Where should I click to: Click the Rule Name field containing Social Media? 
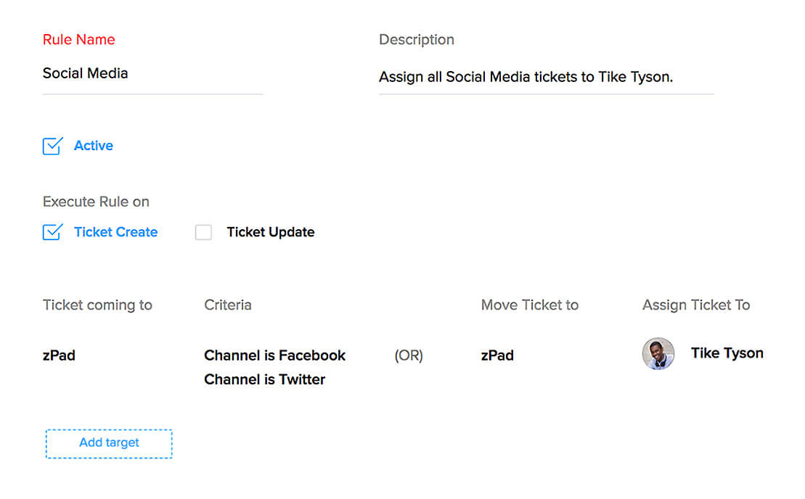152,73
